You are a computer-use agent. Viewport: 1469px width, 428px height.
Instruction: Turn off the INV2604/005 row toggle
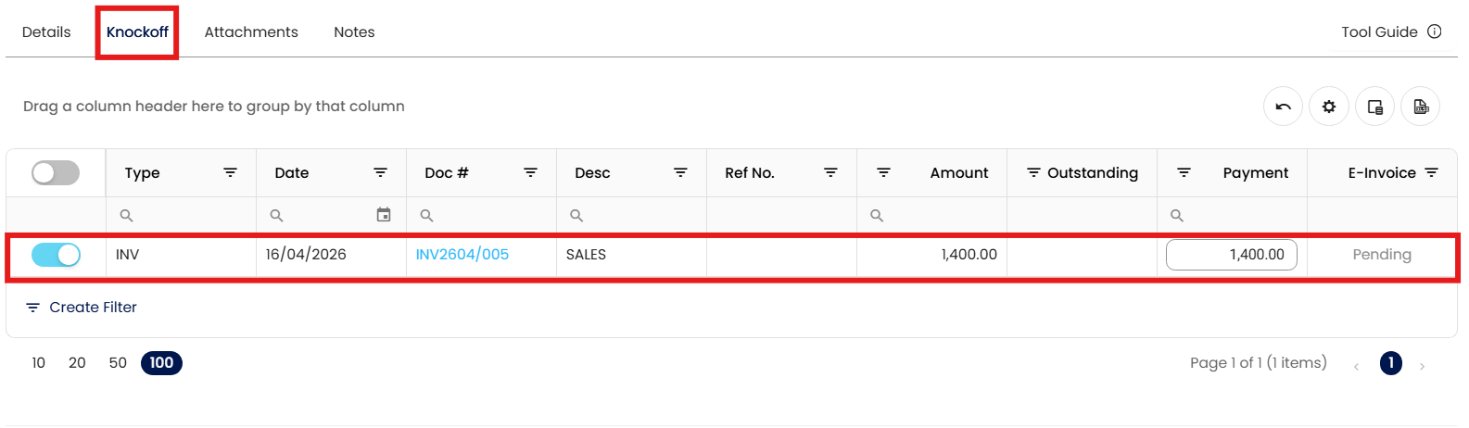pyautogui.click(x=56, y=255)
